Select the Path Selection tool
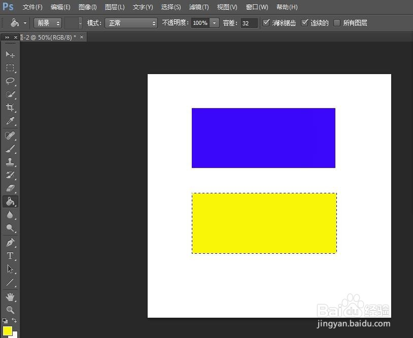The width and height of the screenshot is (413, 338). click(10, 269)
